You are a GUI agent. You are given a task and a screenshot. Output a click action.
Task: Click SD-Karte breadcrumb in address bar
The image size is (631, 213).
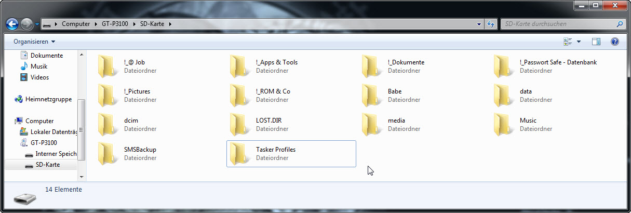tap(152, 24)
